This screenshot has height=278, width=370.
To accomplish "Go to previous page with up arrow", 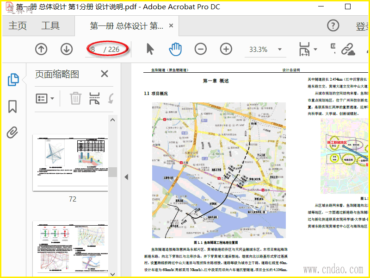I will (x=41, y=50).
